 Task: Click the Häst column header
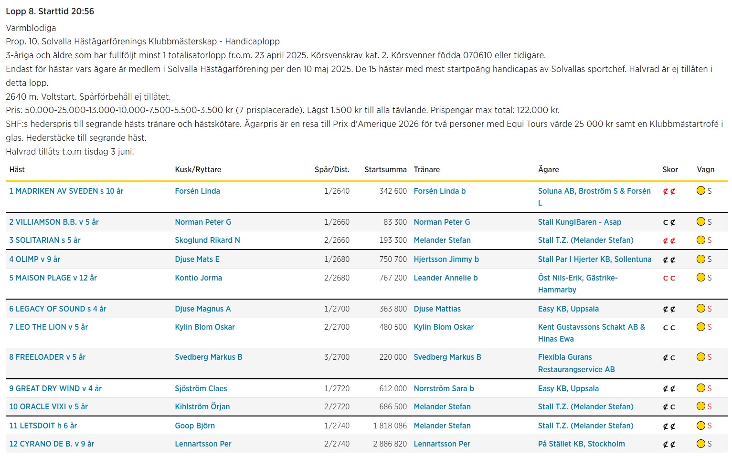[17, 169]
